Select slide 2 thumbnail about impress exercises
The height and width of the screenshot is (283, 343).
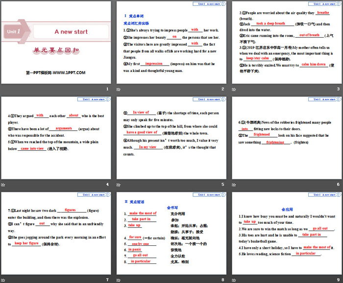tap(171, 43)
